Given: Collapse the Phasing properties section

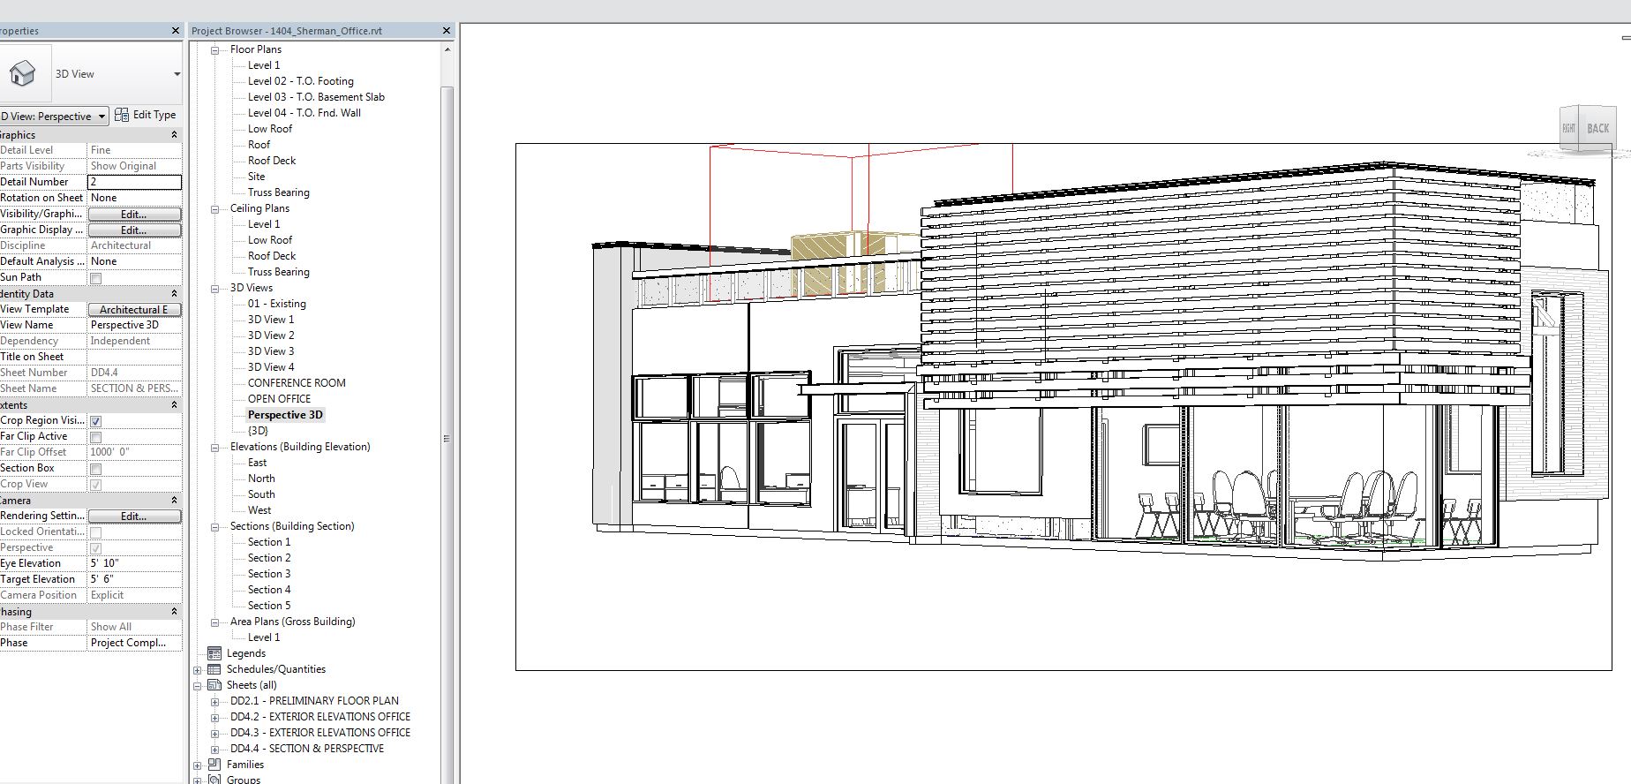Looking at the screenshot, I should (174, 612).
